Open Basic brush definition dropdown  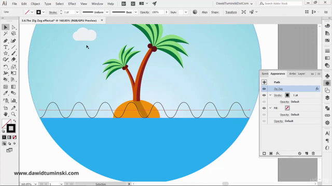click(136, 12)
